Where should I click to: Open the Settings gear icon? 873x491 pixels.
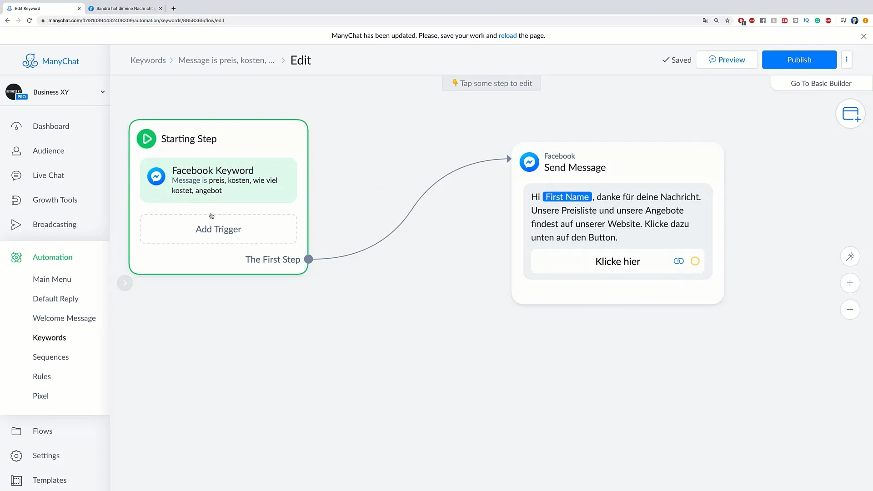coord(16,456)
